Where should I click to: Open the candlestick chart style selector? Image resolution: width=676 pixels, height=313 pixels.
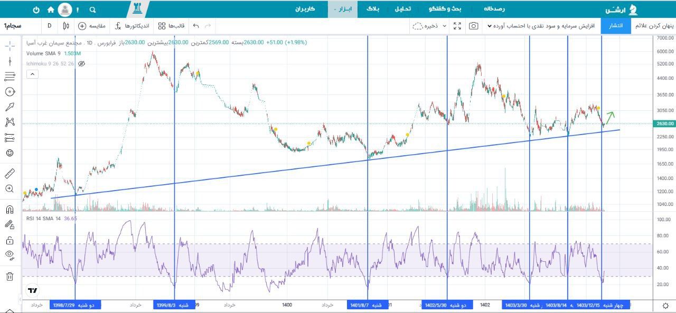pos(66,26)
